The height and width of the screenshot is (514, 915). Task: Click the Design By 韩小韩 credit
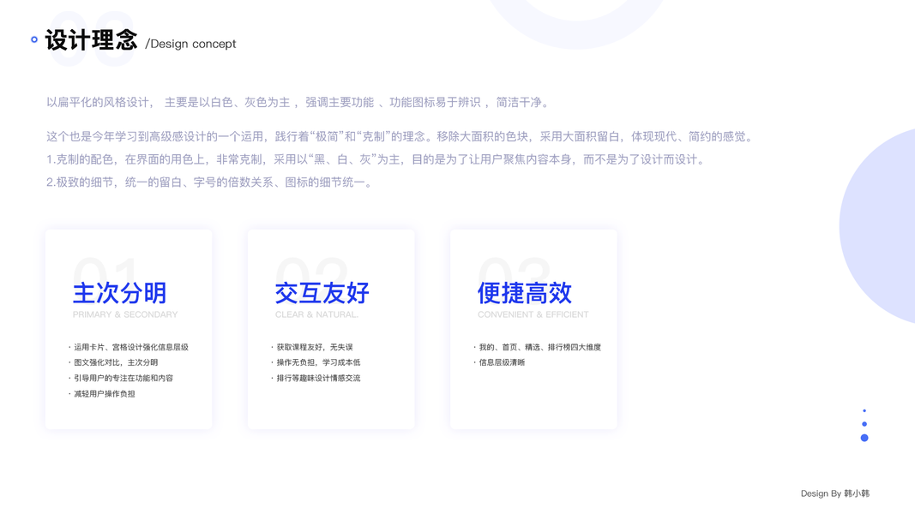point(835,493)
